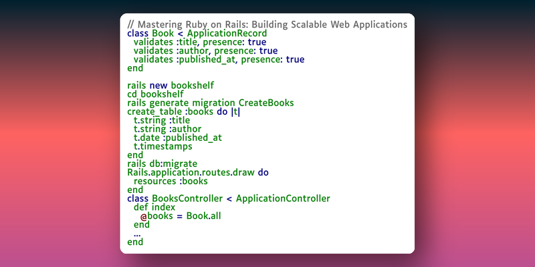The image size is (535, 267).
Task: Click the line "@books = Book.all"
Action: 181,216
